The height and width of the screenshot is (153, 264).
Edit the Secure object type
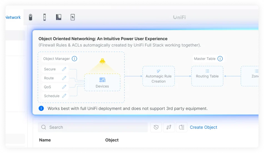[x=64, y=69]
